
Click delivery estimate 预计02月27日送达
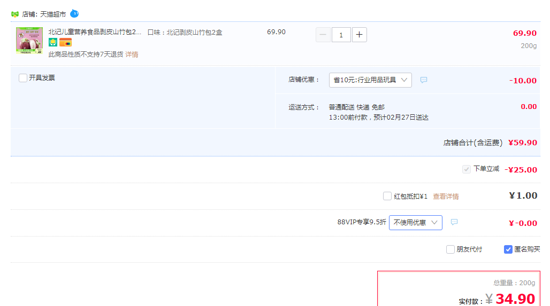point(401,117)
